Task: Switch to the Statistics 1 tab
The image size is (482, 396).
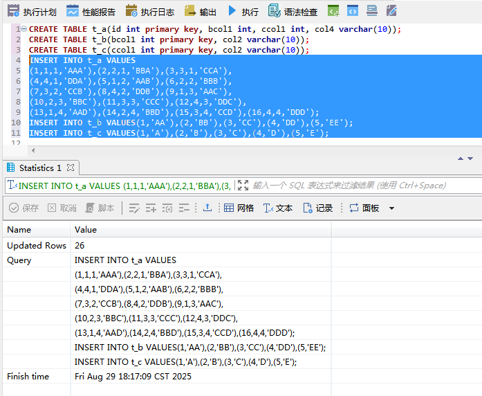Action: (39, 168)
